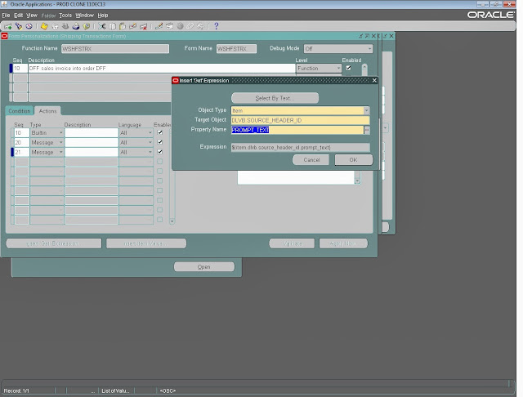
Task: Click down arrow of actions list scrollbar
Action: pos(172,221)
